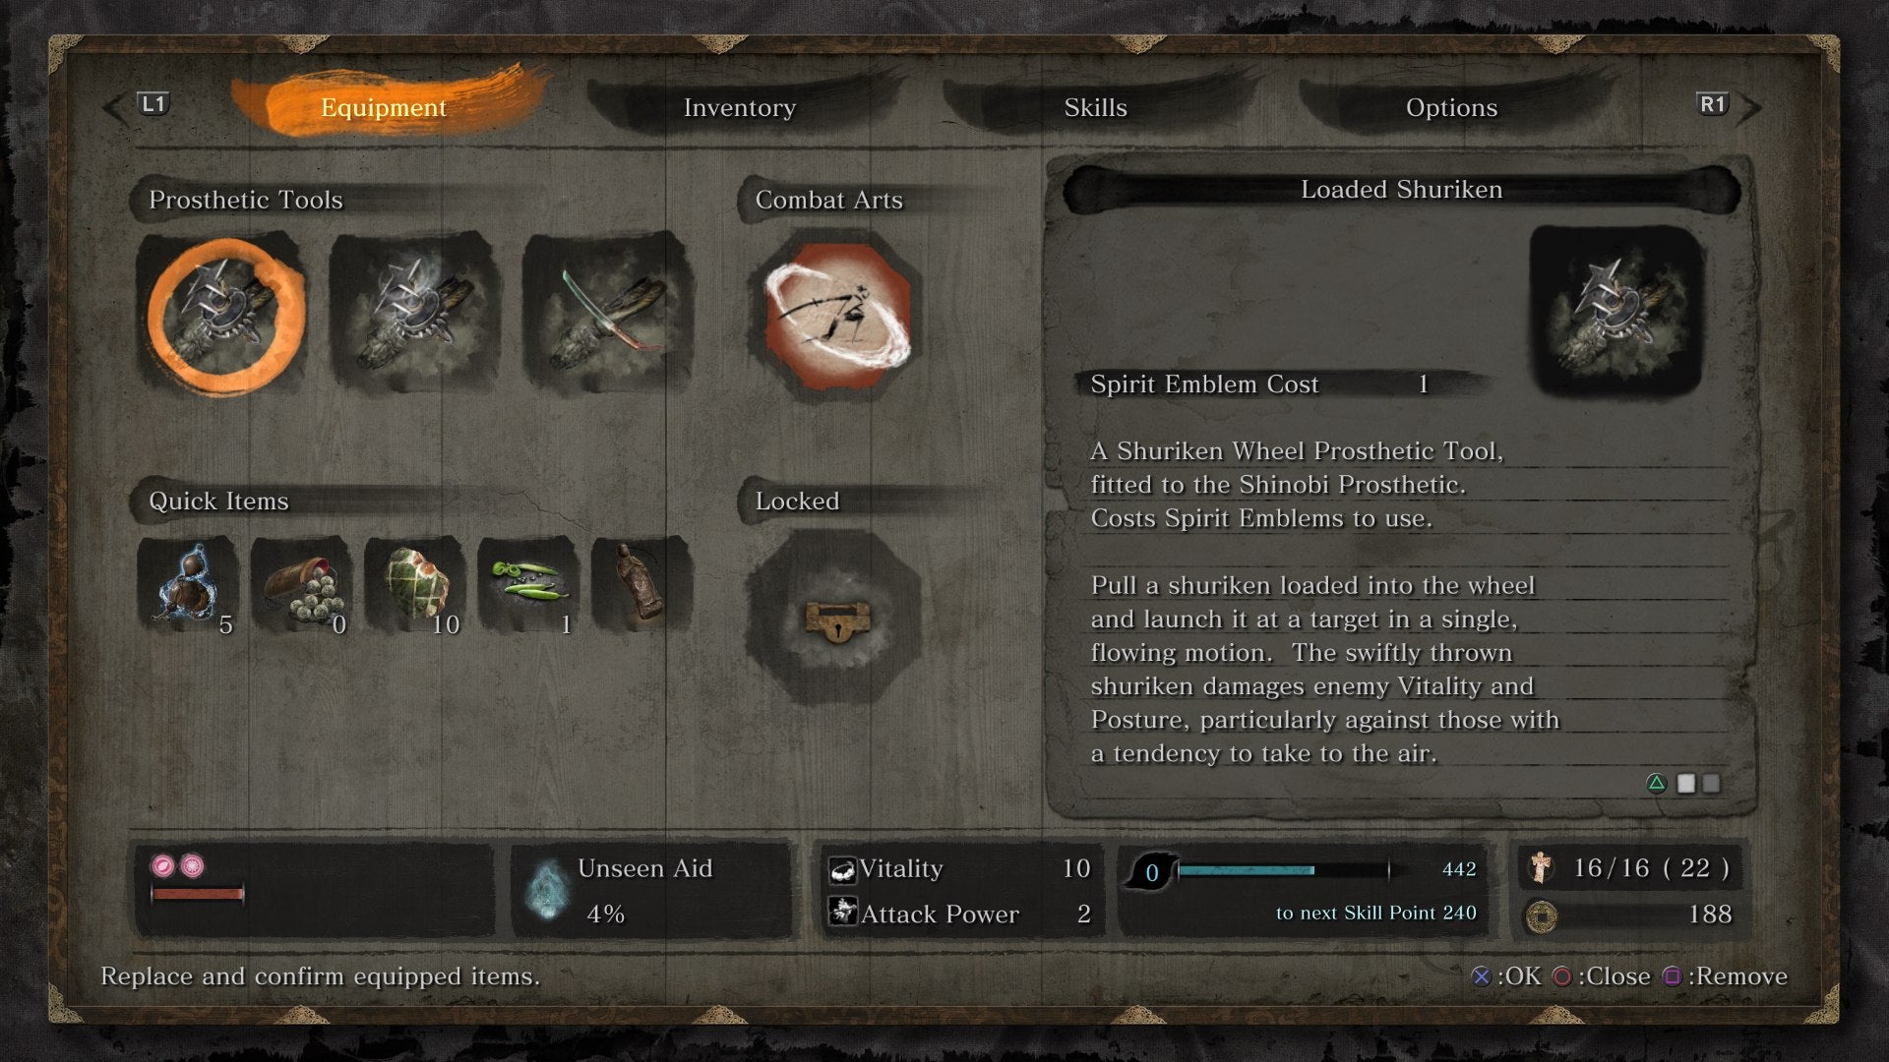The image size is (1889, 1062).
Task: Click the Locked padlock slot
Action: tap(835, 619)
